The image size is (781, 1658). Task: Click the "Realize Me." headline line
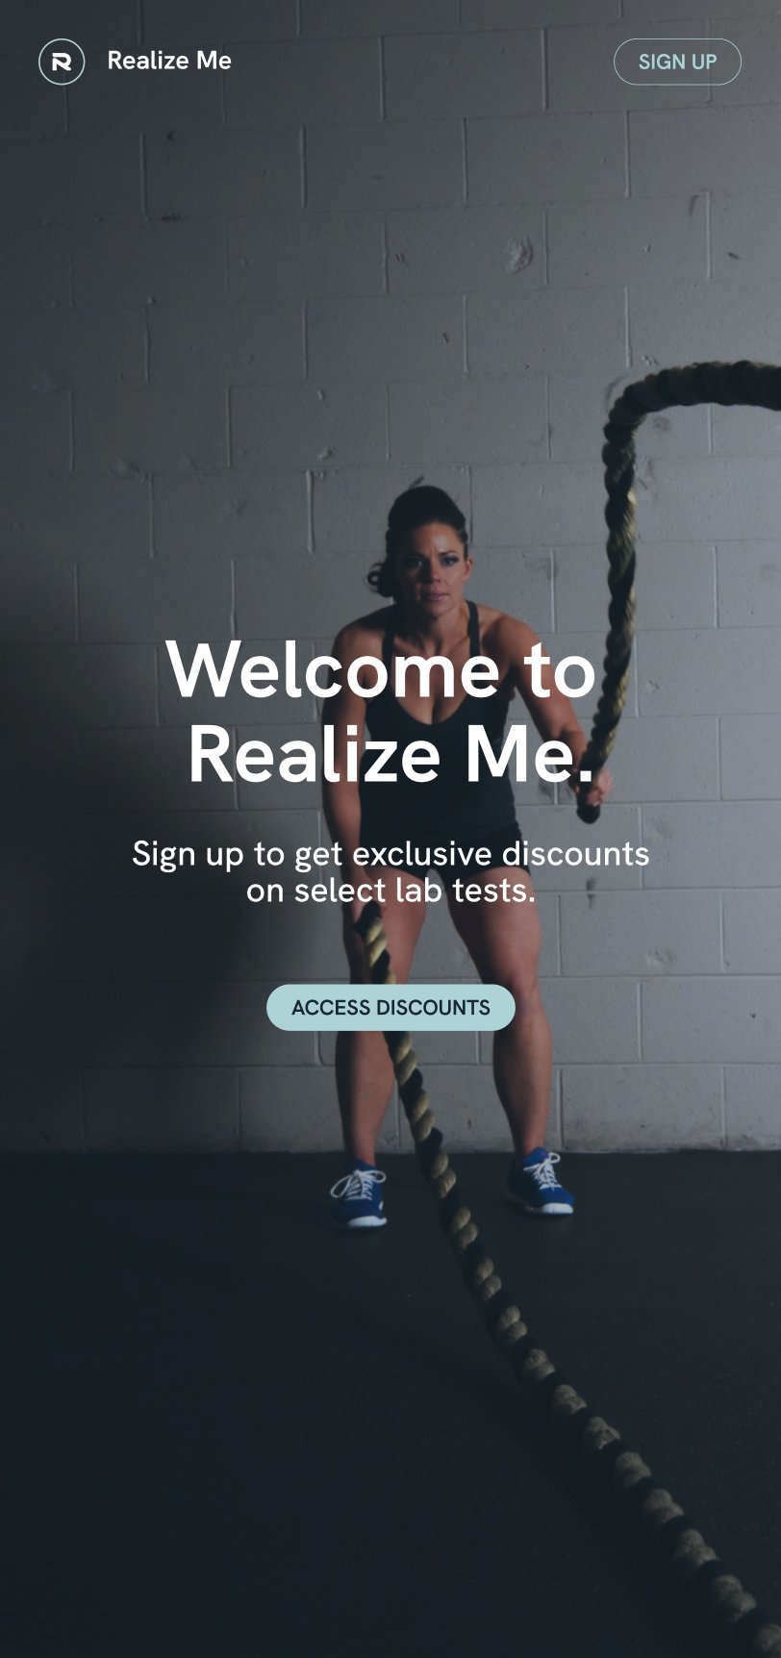pyautogui.click(x=390, y=755)
